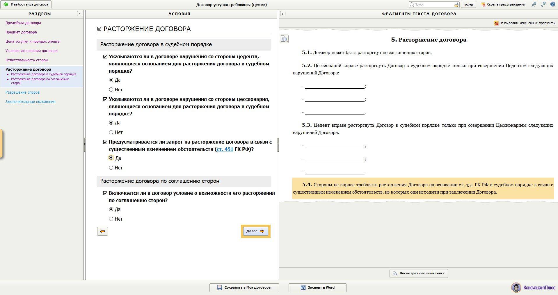Select Да for cessionary violations question
558x295 pixels.
point(111,123)
